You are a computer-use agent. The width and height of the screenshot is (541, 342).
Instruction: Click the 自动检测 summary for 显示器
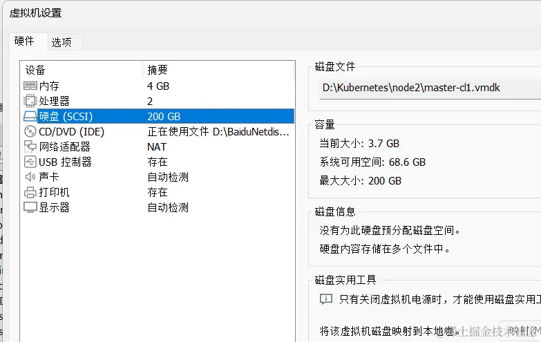168,207
